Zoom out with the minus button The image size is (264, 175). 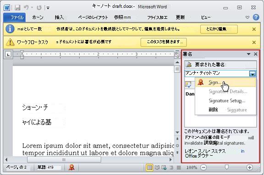click(203, 167)
